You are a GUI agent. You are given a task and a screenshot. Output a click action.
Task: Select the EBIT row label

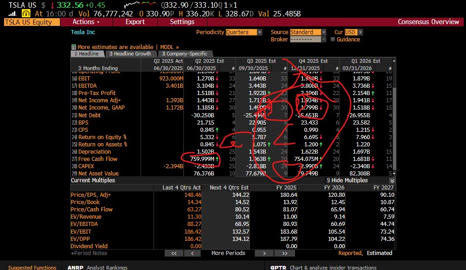(x=84, y=79)
